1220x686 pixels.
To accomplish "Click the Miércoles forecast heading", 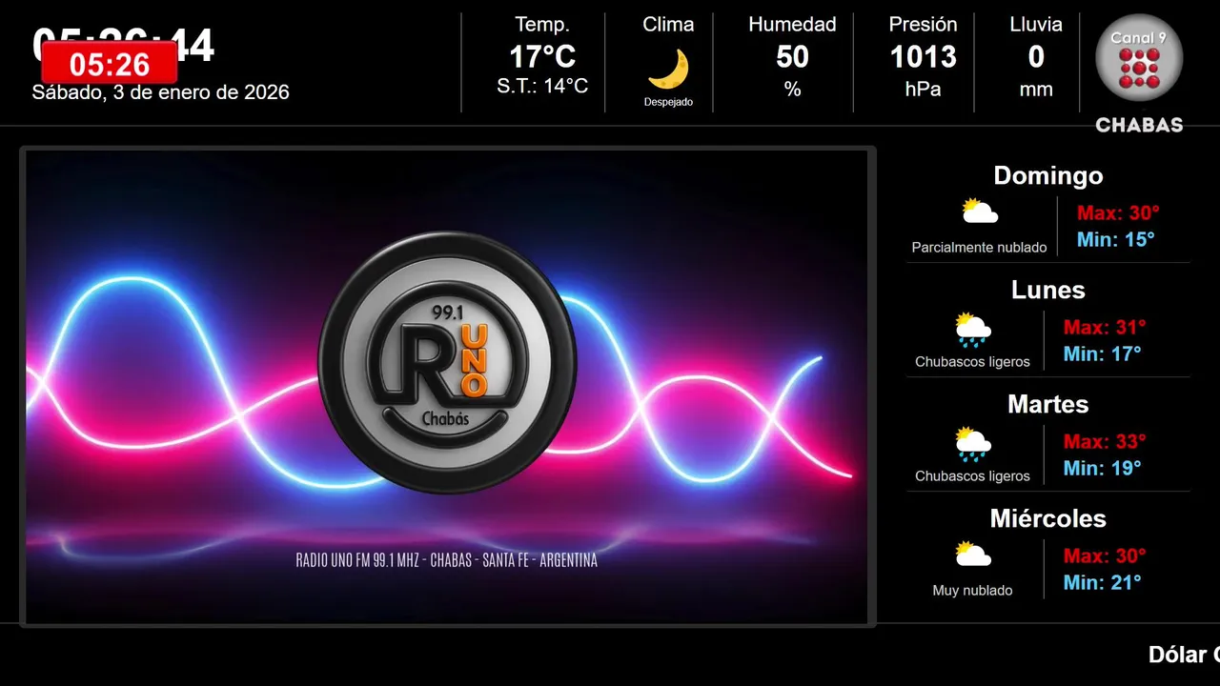I will (x=1048, y=518).
